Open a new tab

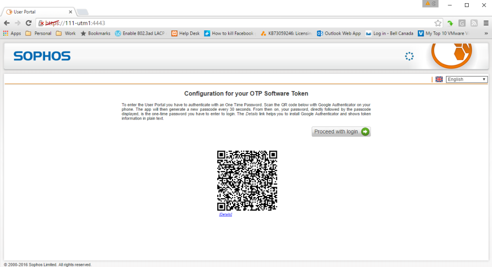[x=82, y=12]
